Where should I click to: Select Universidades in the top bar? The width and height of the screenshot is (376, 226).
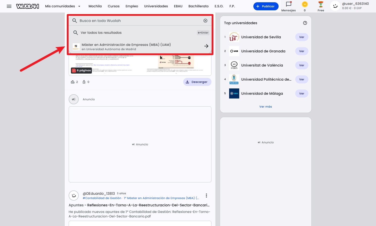(x=156, y=6)
